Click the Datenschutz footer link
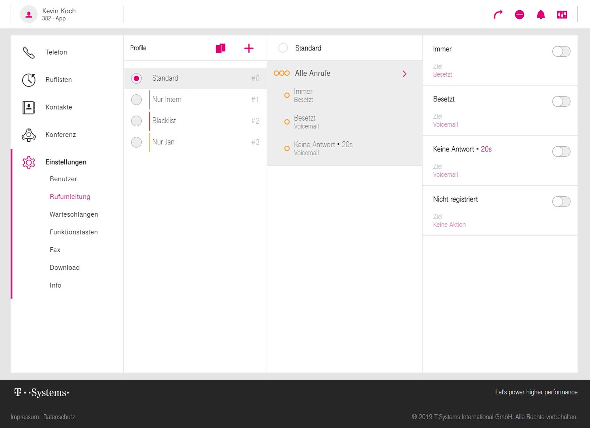This screenshot has width=590, height=428. [x=59, y=417]
